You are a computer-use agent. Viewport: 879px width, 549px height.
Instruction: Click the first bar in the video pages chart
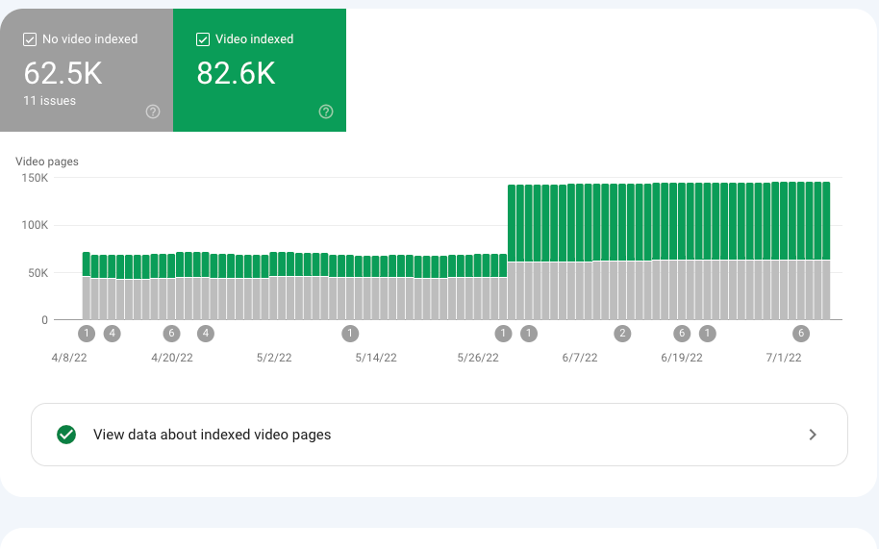pos(87,288)
